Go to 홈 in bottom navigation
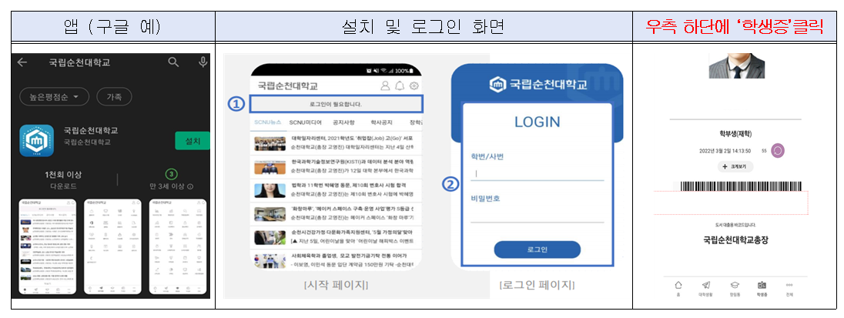The width and height of the screenshot is (844, 318). click(x=678, y=289)
